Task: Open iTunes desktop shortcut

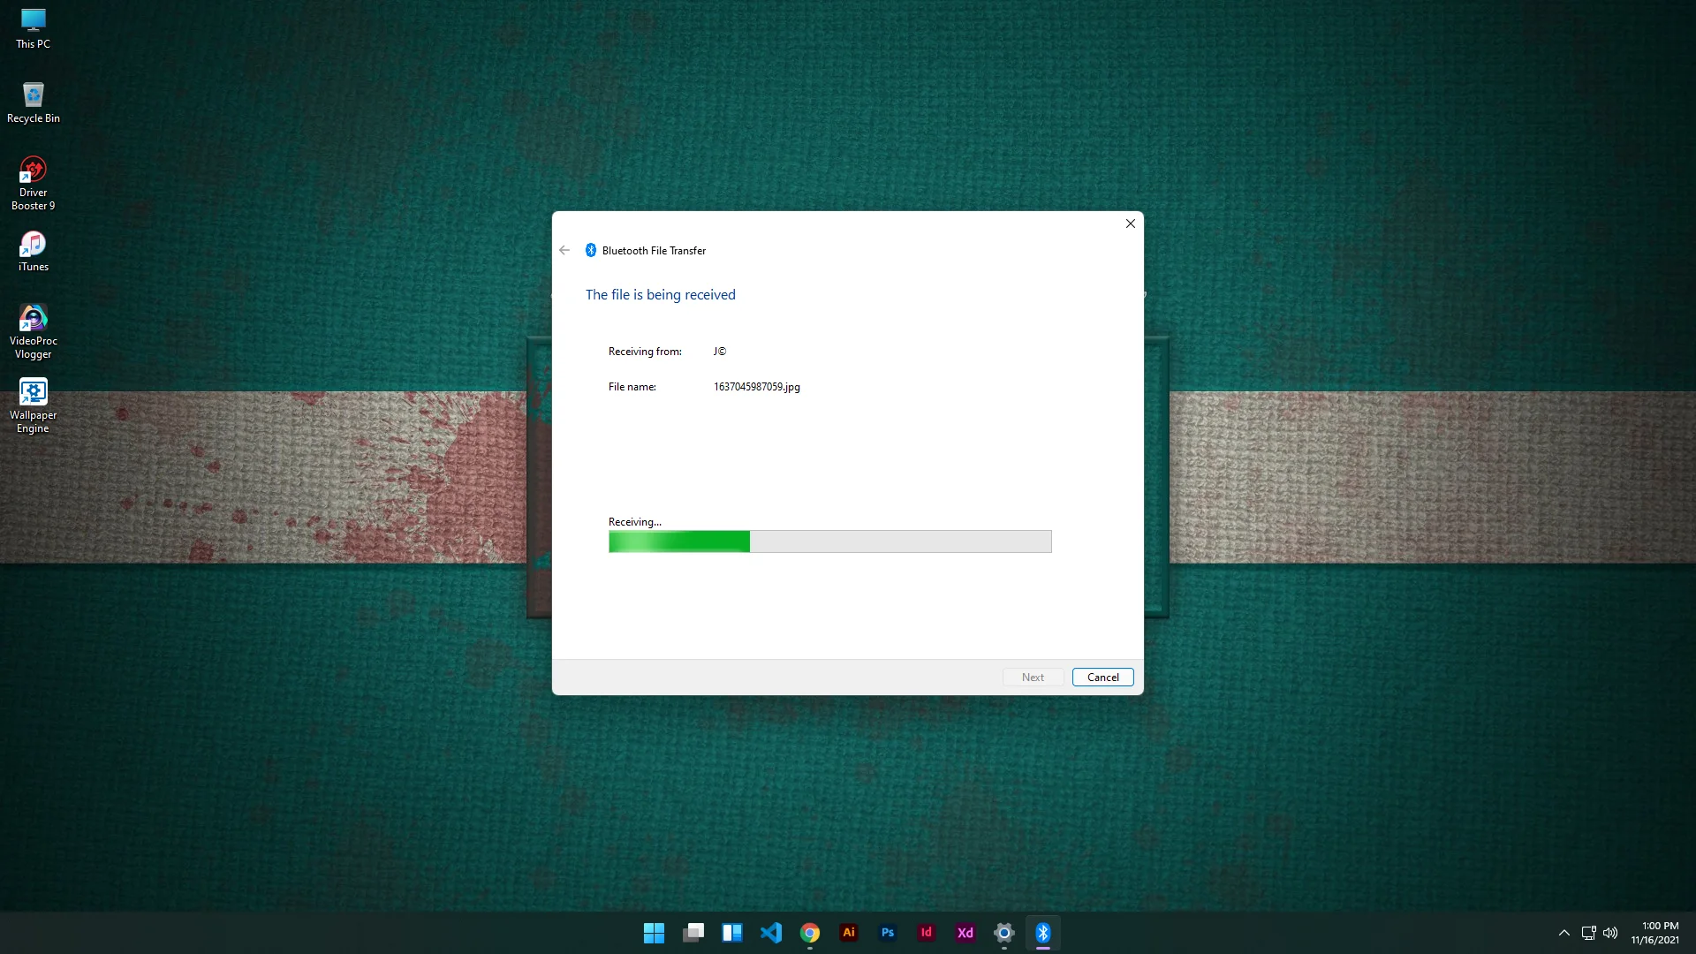Action: (33, 251)
